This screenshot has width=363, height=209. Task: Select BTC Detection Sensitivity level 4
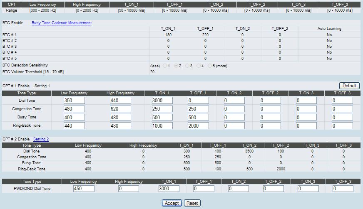[199, 66]
